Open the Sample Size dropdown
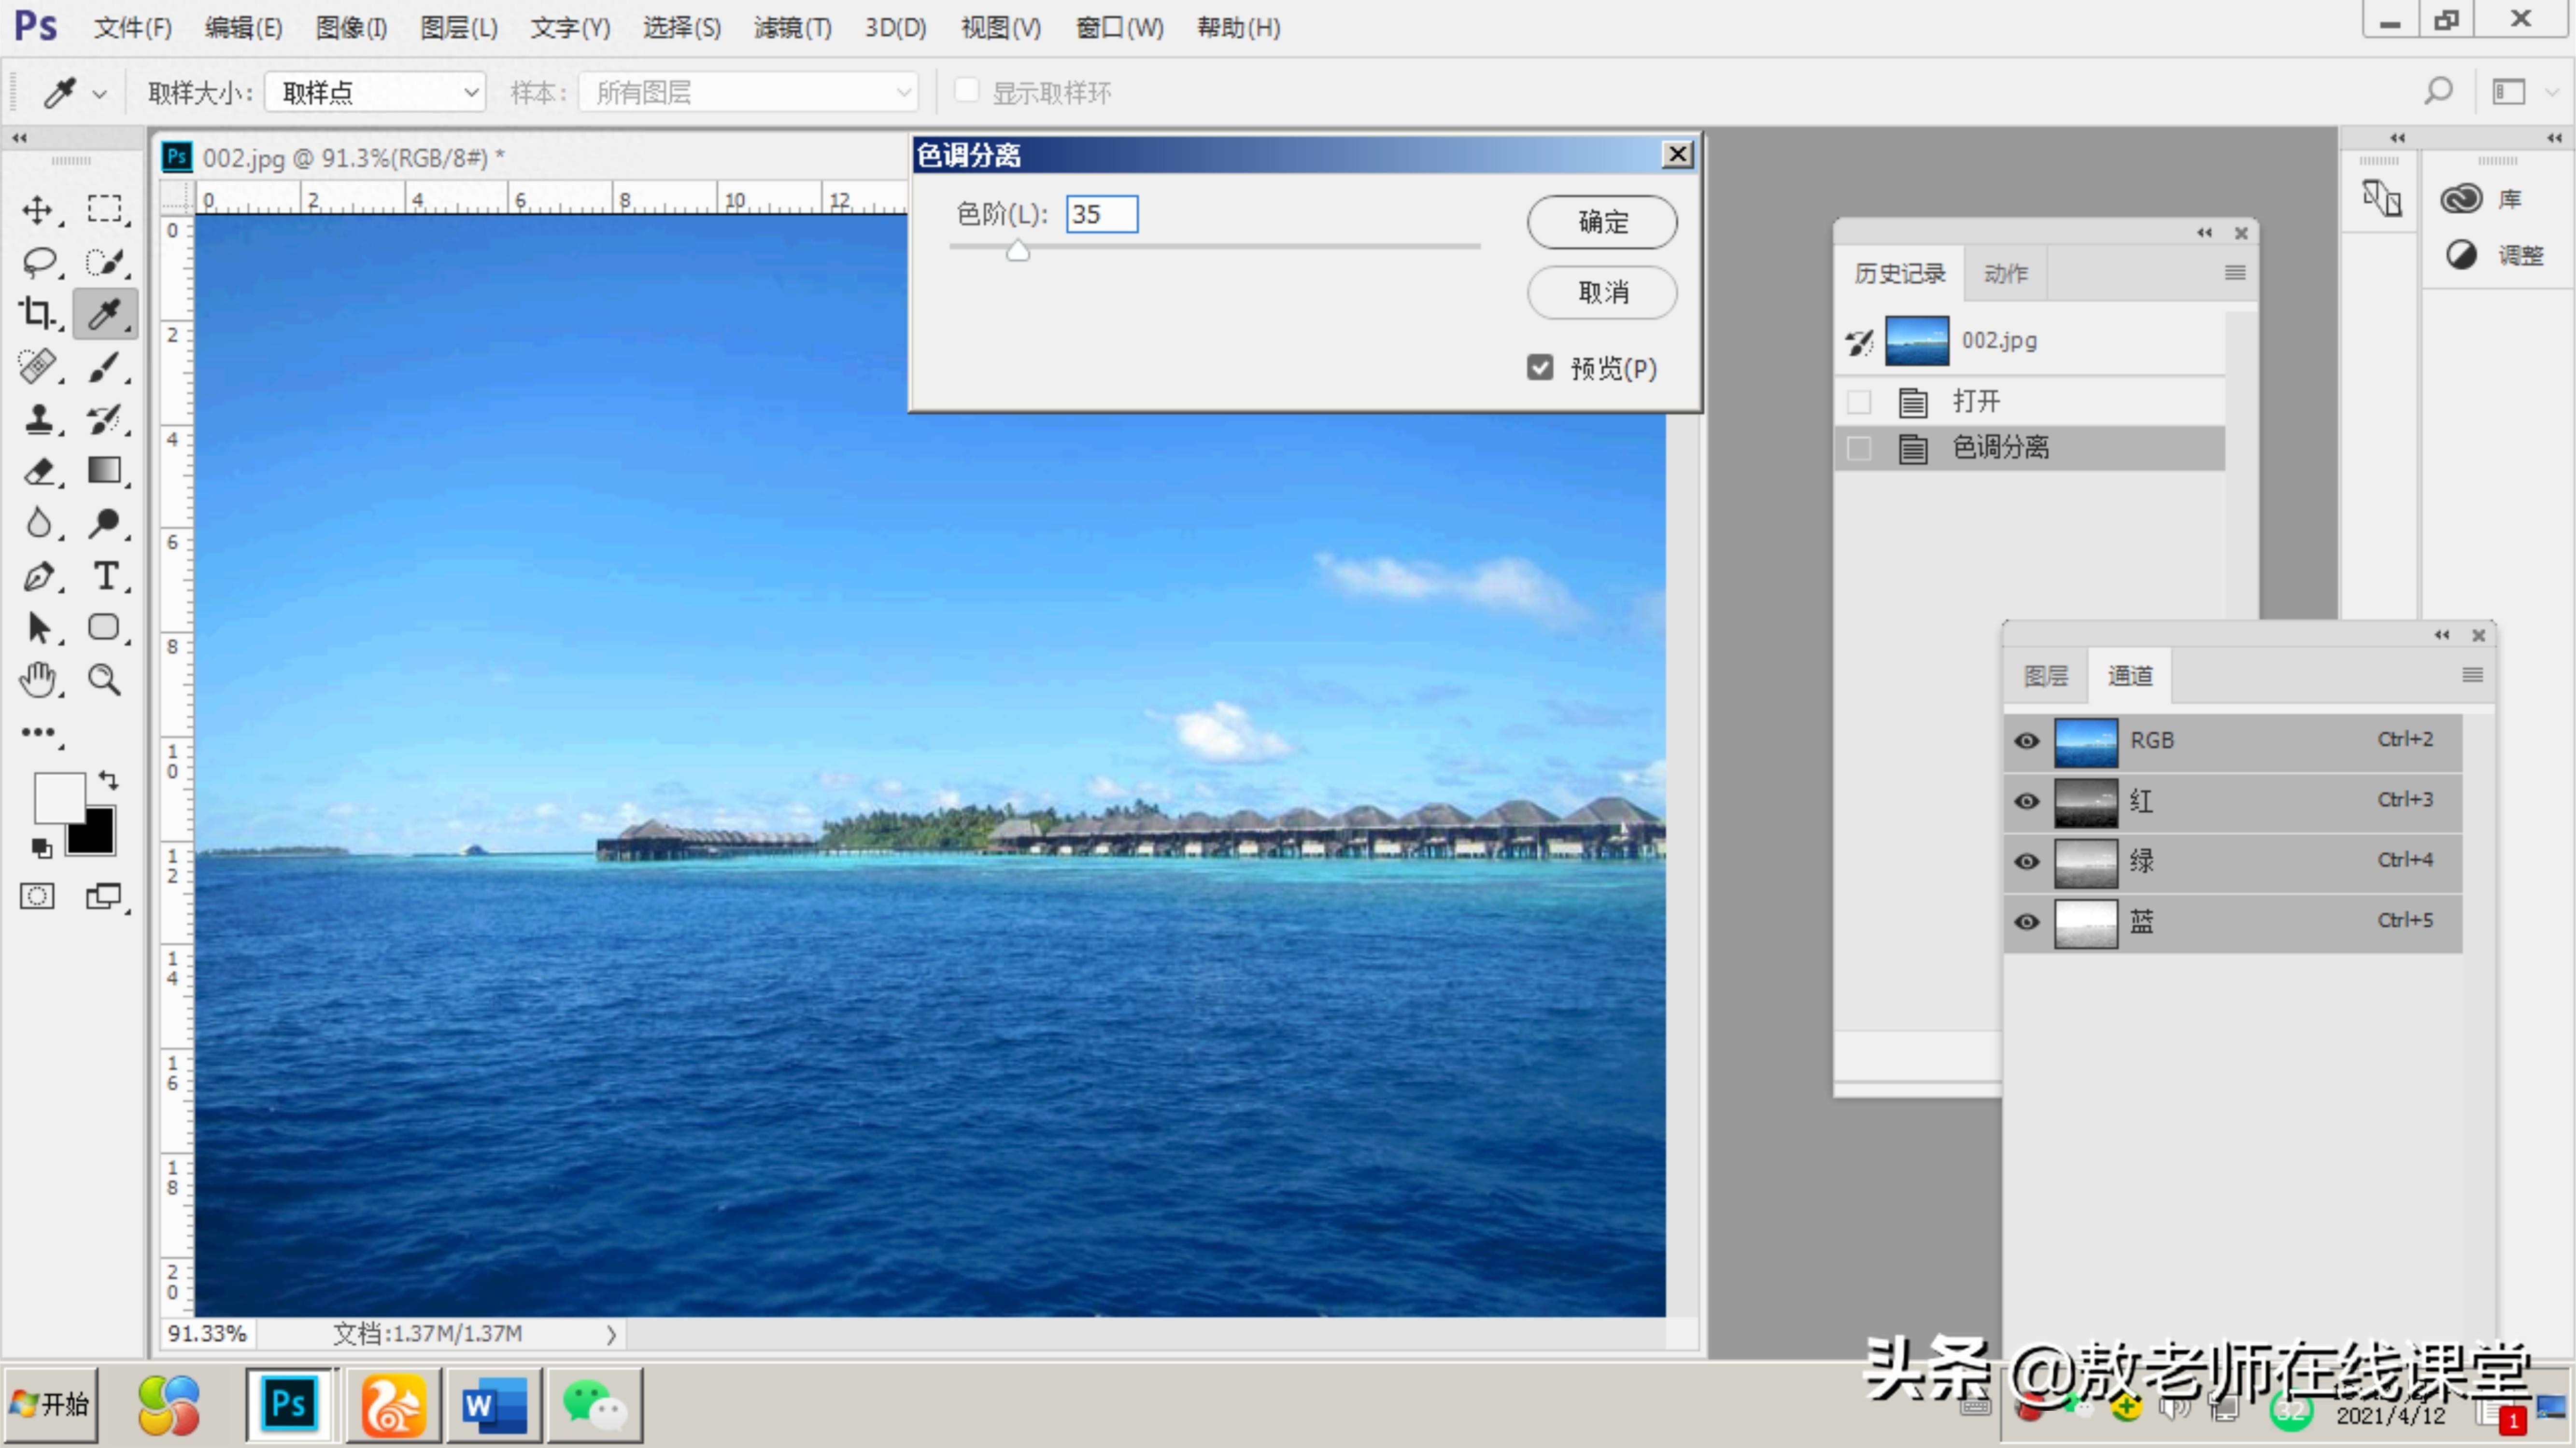The width and height of the screenshot is (2576, 1448). point(375,93)
